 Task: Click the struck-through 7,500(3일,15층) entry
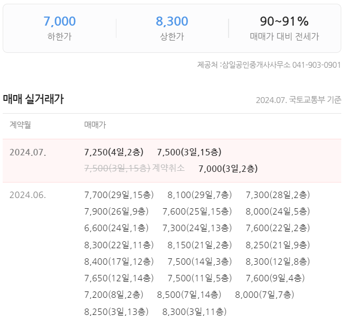pos(117,169)
